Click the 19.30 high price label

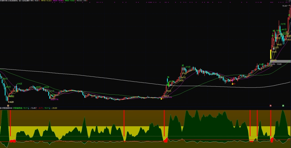click(285, 6)
